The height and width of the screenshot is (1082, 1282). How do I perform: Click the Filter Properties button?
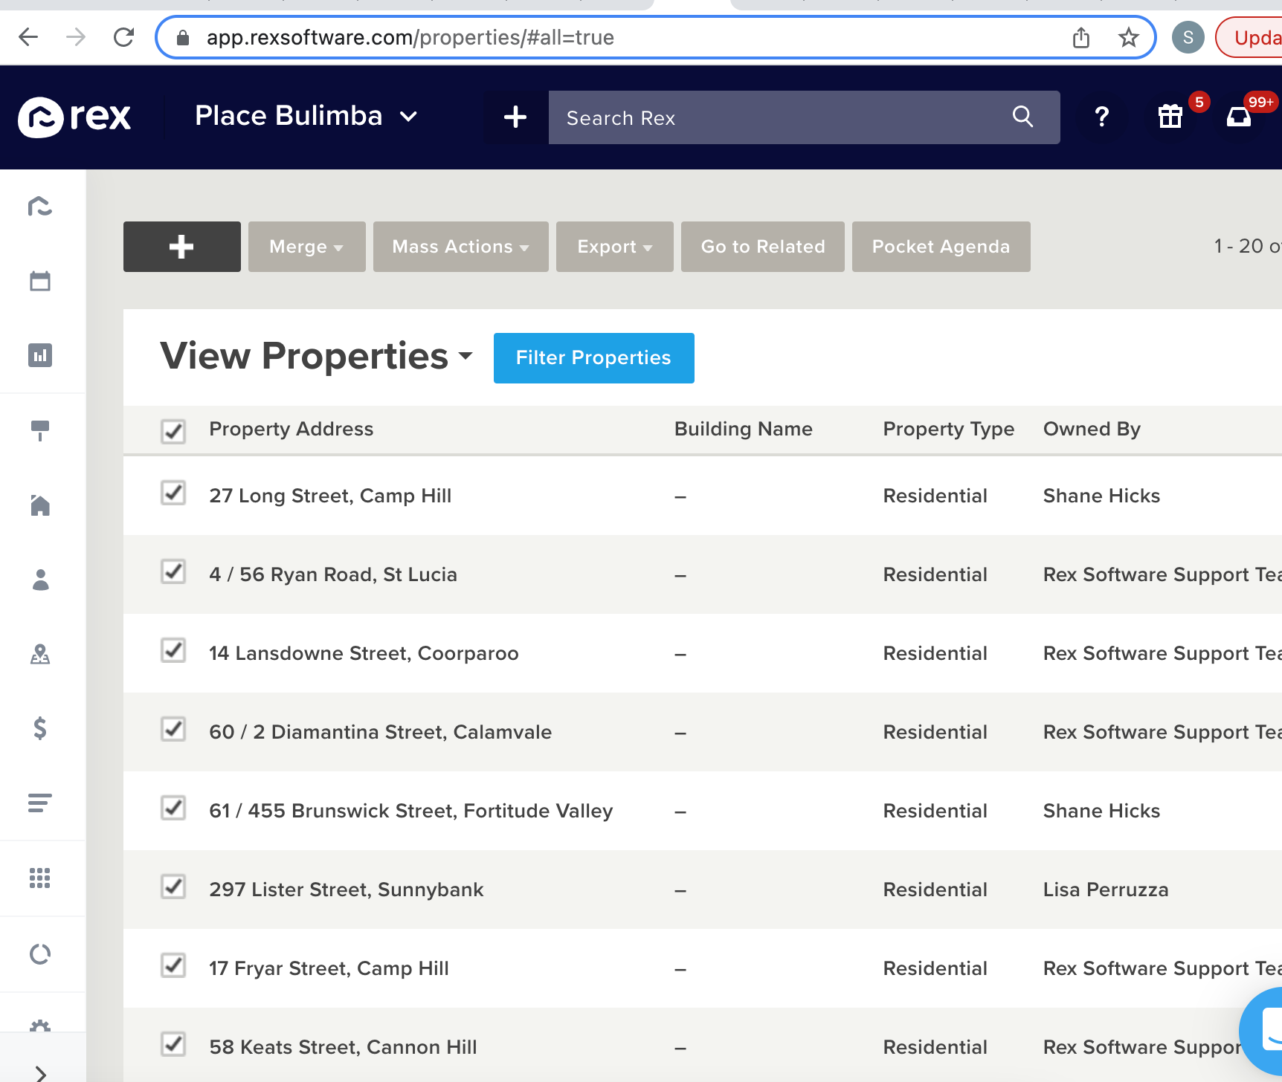594,358
